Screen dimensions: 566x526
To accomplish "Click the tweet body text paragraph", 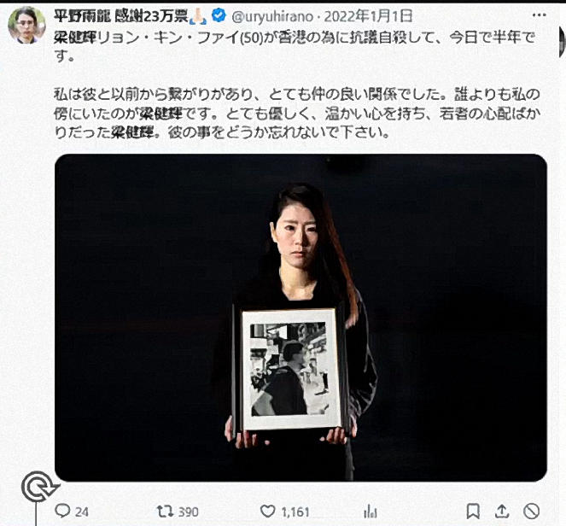I will coord(296,85).
